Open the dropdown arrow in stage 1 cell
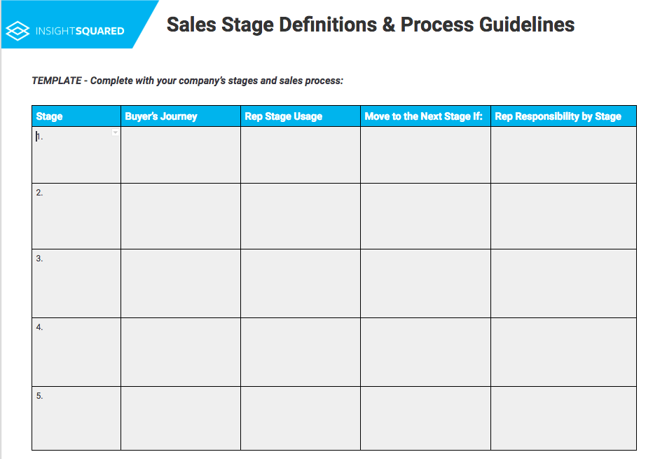Viewport: 667px width, 459px height. 116,132
